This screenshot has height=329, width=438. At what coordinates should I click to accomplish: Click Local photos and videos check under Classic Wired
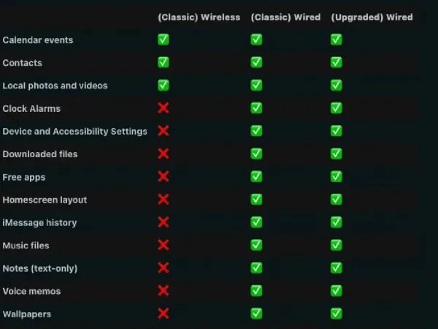point(256,85)
